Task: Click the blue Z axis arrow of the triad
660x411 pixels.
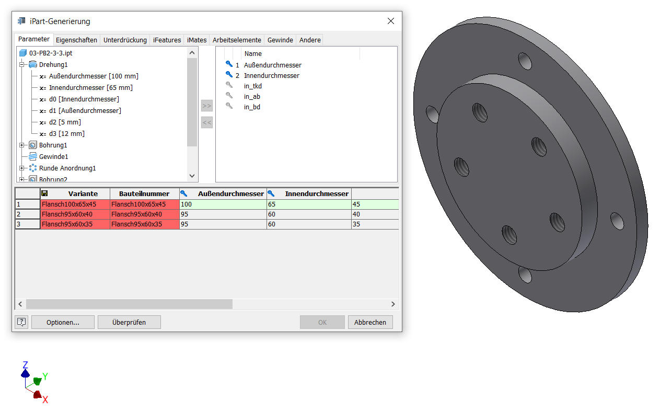Action: click(25, 373)
